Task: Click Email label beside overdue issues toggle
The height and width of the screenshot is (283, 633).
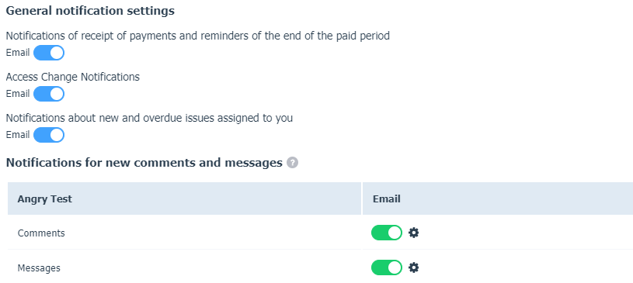Action: [18, 135]
